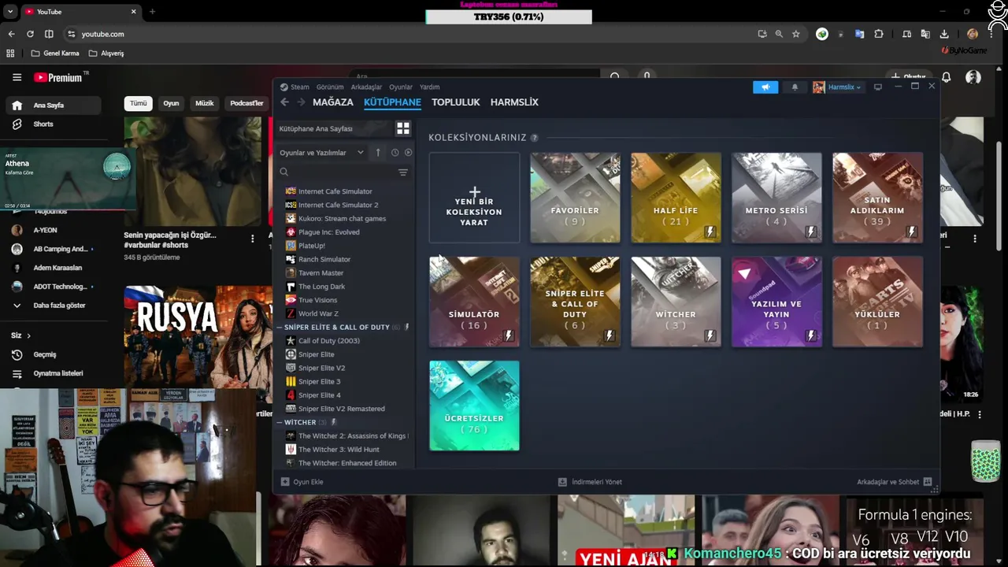Switch to the MAĞAZA tab
This screenshot has width=1008, height=567.
click(x=332, y=102)
